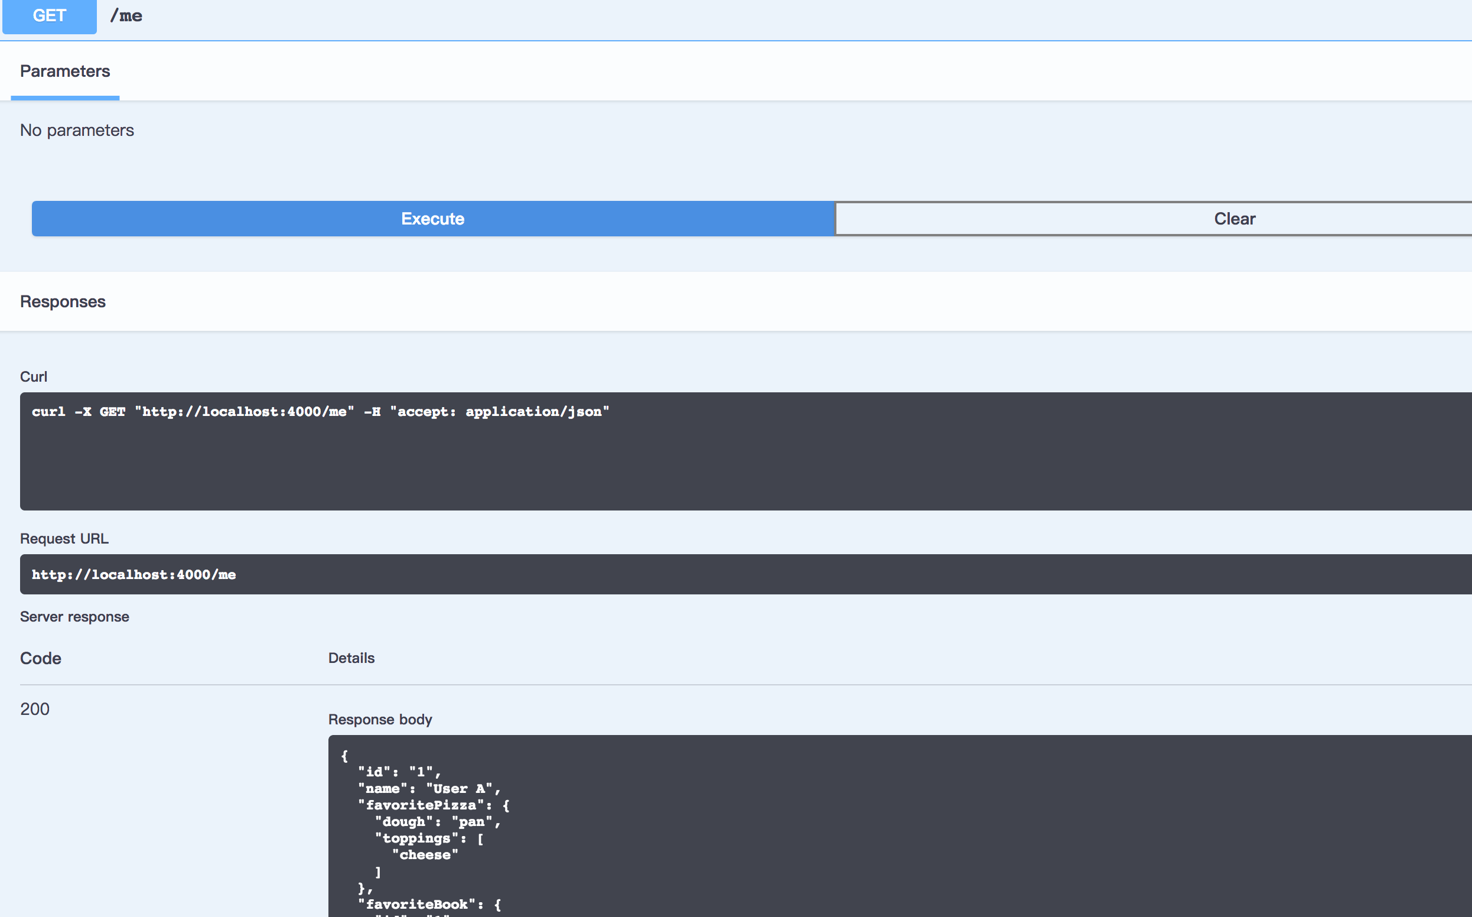Click the Curl label above the command
Viewport: 1472px width, 917px height.
tap(33, 376)
